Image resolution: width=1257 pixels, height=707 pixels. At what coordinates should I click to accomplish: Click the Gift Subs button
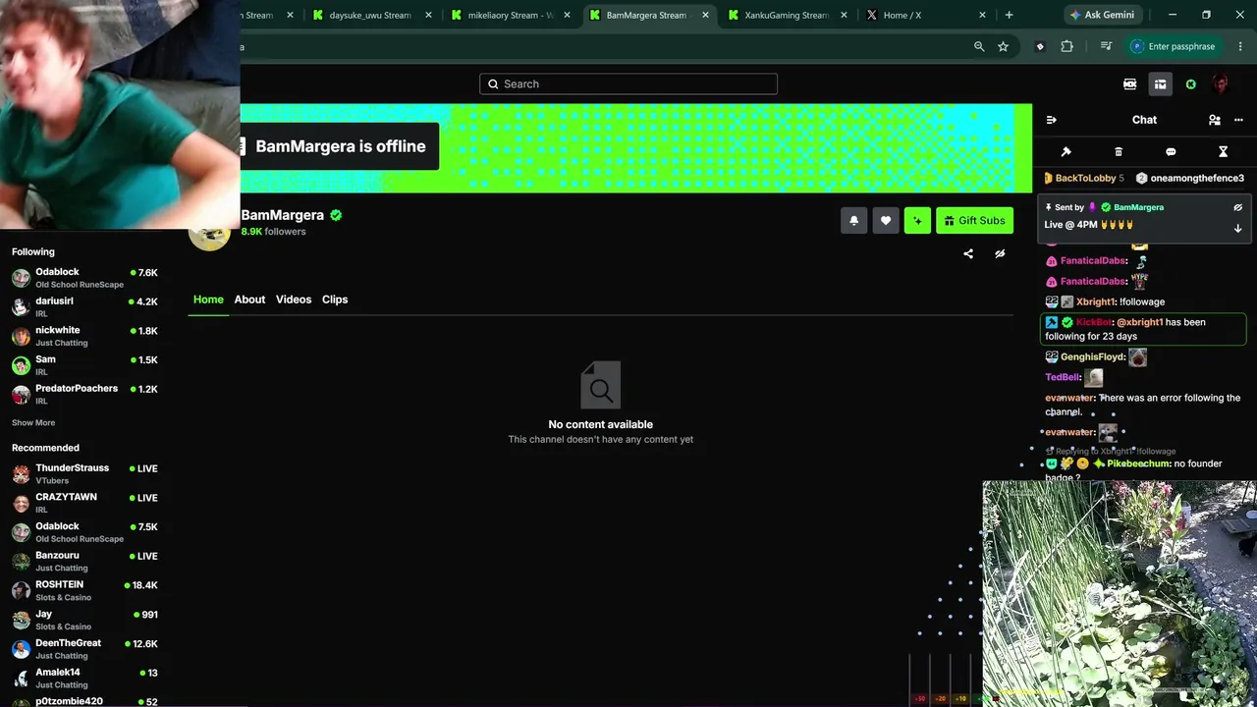click(974, 221)
